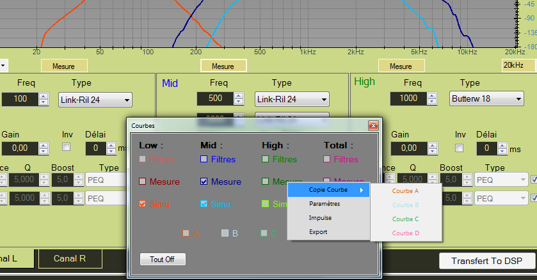Open the Low Type Link-Ril 24 dropdown

(x=95, y=100)
